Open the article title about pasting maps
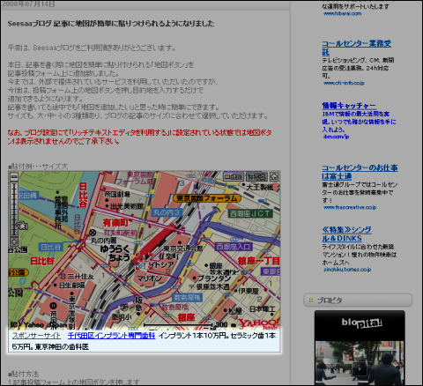The height and width of the screenshot is (386, 423). point(111,24)
